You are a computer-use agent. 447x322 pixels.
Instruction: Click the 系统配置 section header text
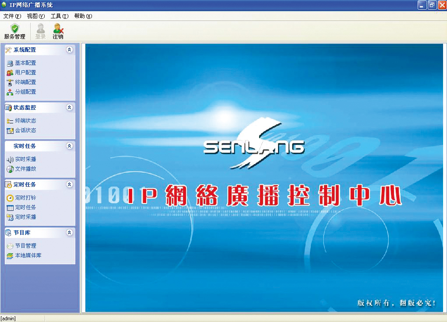[25, 50]
